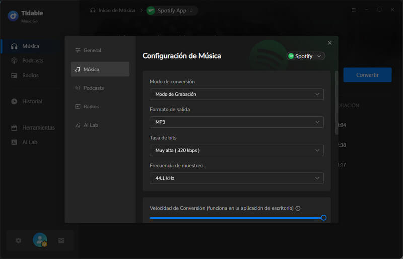Click the Configuración de Música heading
This screenshot has height=259, width=403.
[182, 56]
